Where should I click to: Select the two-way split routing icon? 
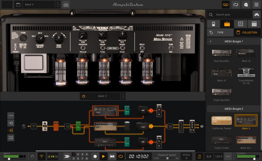pos(11,123)
